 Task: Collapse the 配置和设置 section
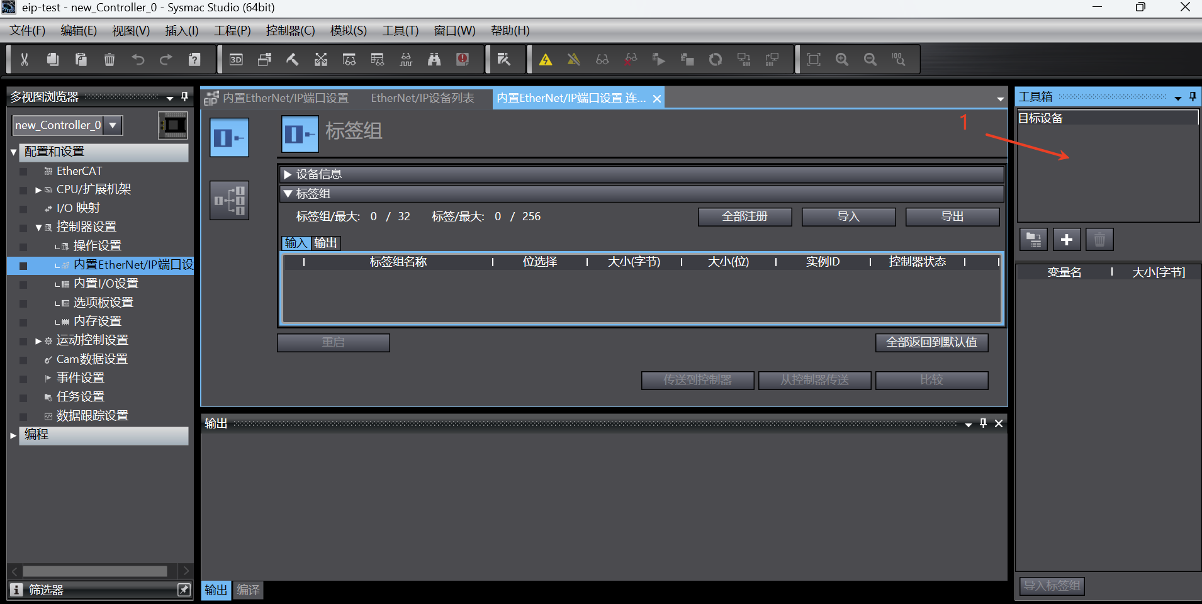[13, 152]
